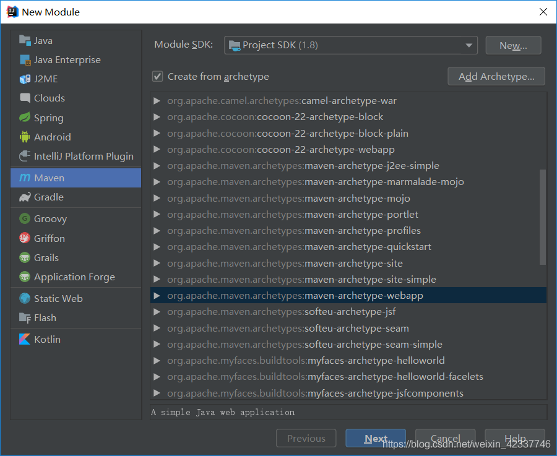Click the Project SDK folder icon
The width and height of the screenshot is (557, 456).
(235, 45)
